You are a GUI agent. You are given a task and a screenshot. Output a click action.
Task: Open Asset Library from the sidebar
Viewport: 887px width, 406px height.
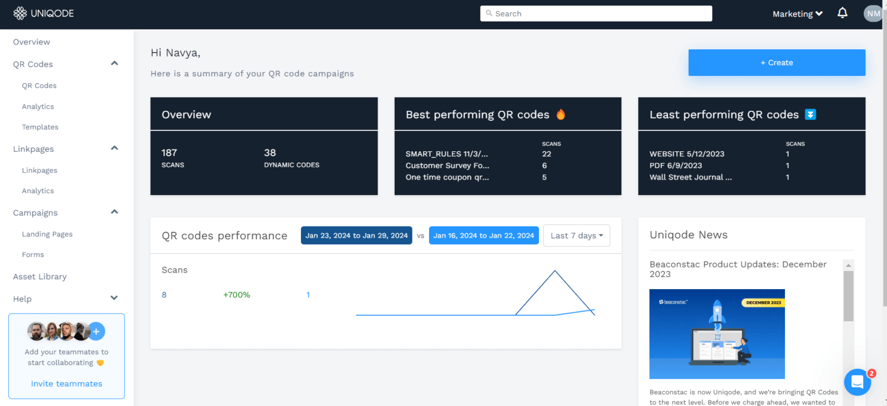point(40,276)
